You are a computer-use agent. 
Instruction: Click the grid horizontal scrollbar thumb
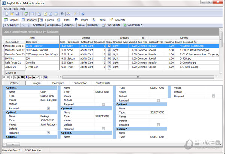[x=138, y=77]
